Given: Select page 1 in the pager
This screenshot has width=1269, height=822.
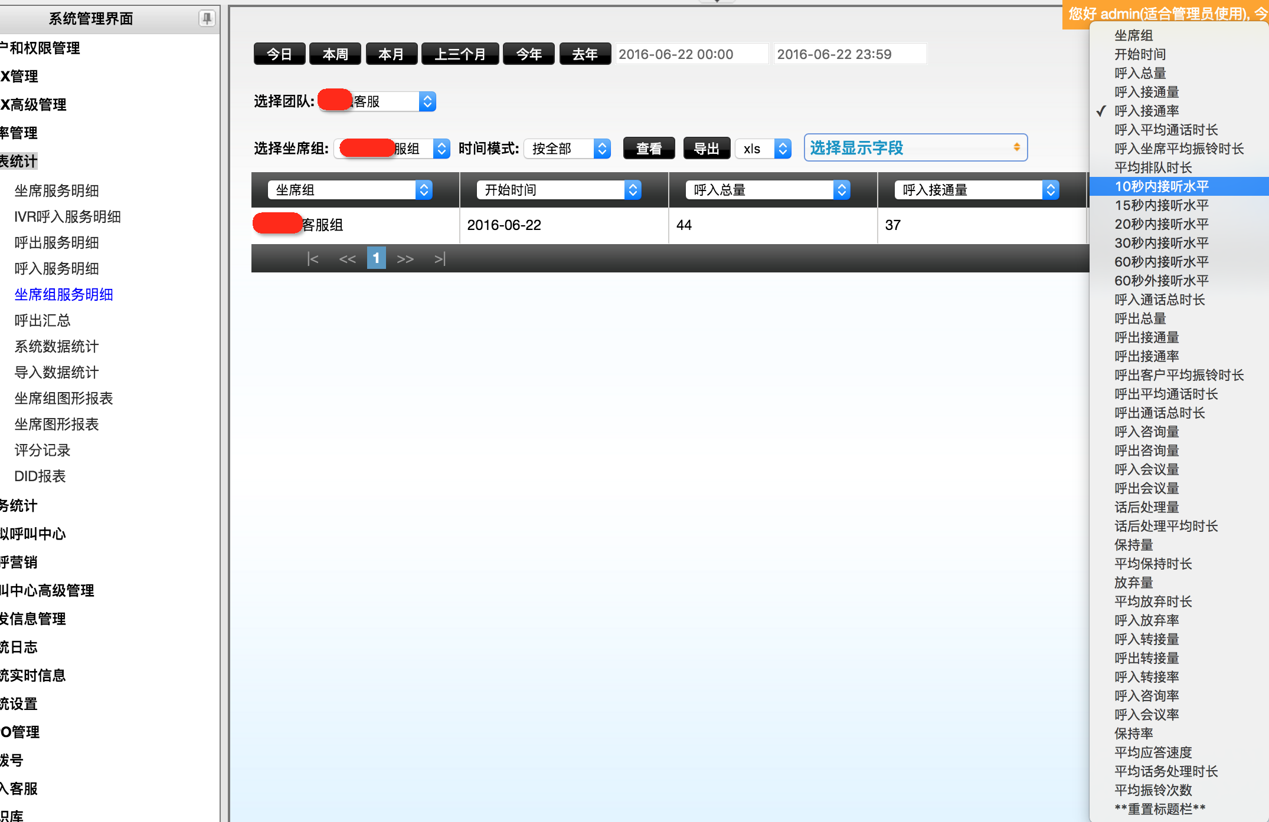Looking at the screenshot, I should (376, 258).
